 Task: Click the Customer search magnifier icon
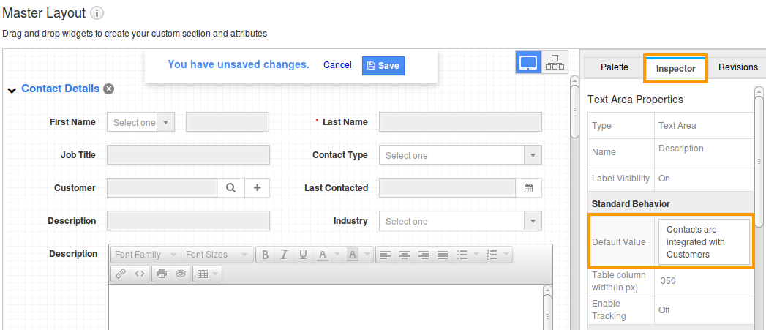click(230, 188)
